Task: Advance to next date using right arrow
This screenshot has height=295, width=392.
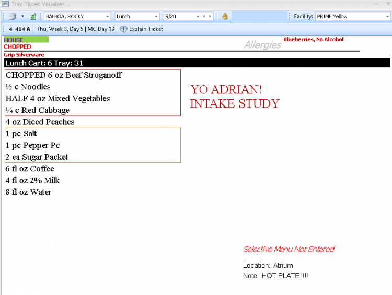Action: tap(210, 17)
